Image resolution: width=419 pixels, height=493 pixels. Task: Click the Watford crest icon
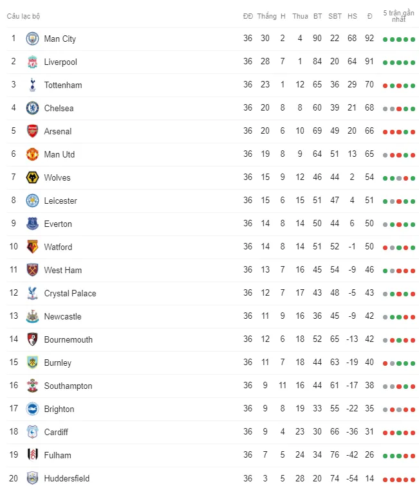click(32, 247)
